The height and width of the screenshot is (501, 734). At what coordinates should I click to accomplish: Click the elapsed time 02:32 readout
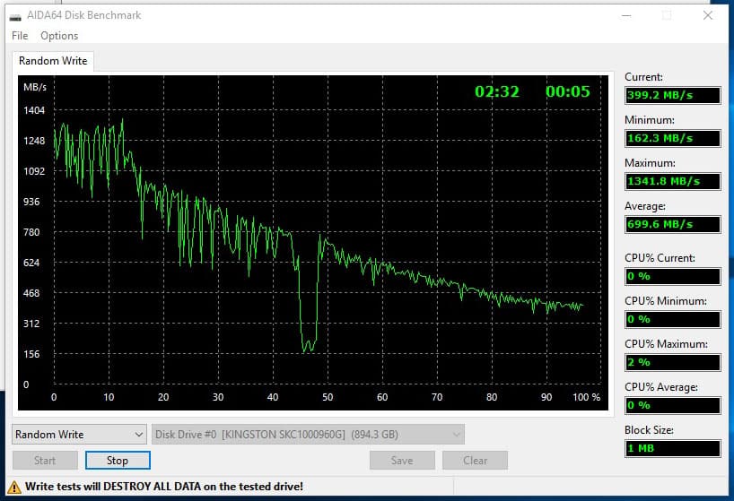click(x=497, y=91)
